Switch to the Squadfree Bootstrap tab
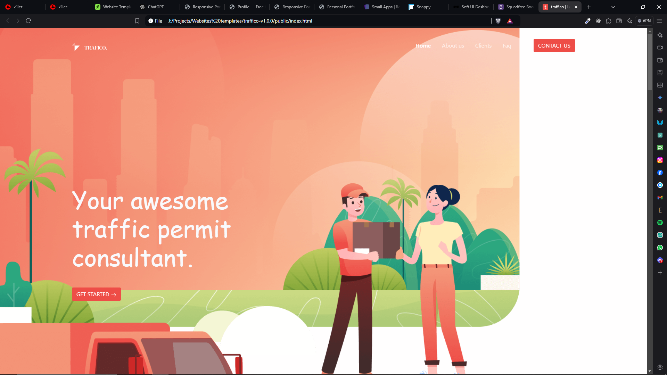 [x=516, y=7]
